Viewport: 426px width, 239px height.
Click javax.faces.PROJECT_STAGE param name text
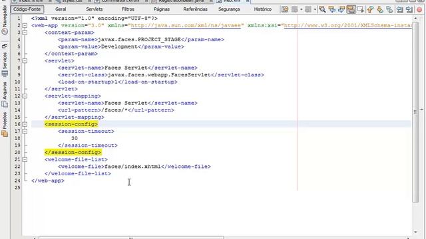[x=139, y=40]
